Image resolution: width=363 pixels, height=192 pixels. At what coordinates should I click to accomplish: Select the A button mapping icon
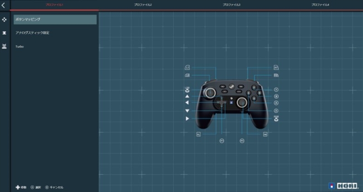click(x=276, y=103)
